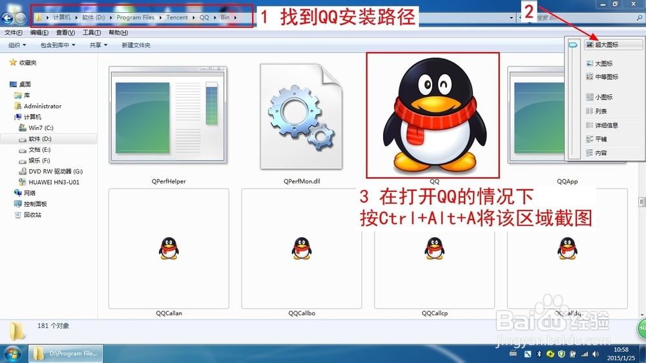This screenshot has width=646, height=363.
Task: Click Tencent breadcrumb segment
Action: [177, 17]
